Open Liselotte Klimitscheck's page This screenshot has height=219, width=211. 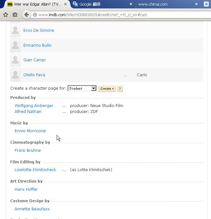point(35,170)
